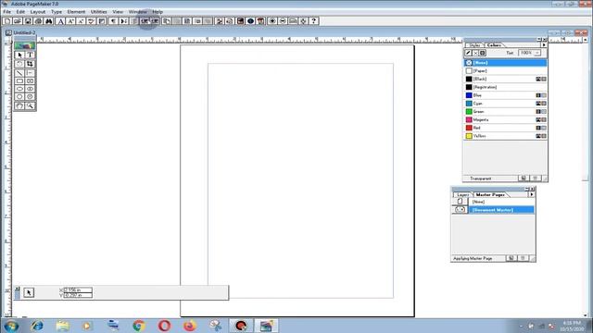Select the Blue color swatch
Screen dimensions: 593x333
(469, 95)
